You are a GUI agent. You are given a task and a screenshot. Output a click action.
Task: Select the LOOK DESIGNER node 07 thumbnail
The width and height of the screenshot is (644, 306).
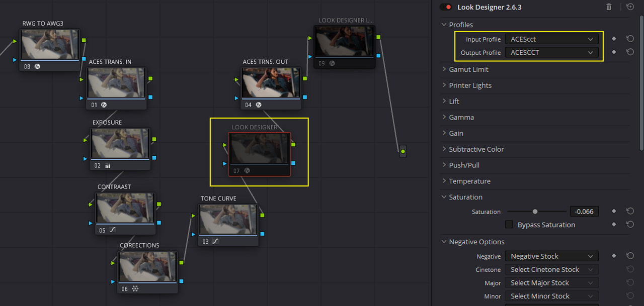[259, 148]
